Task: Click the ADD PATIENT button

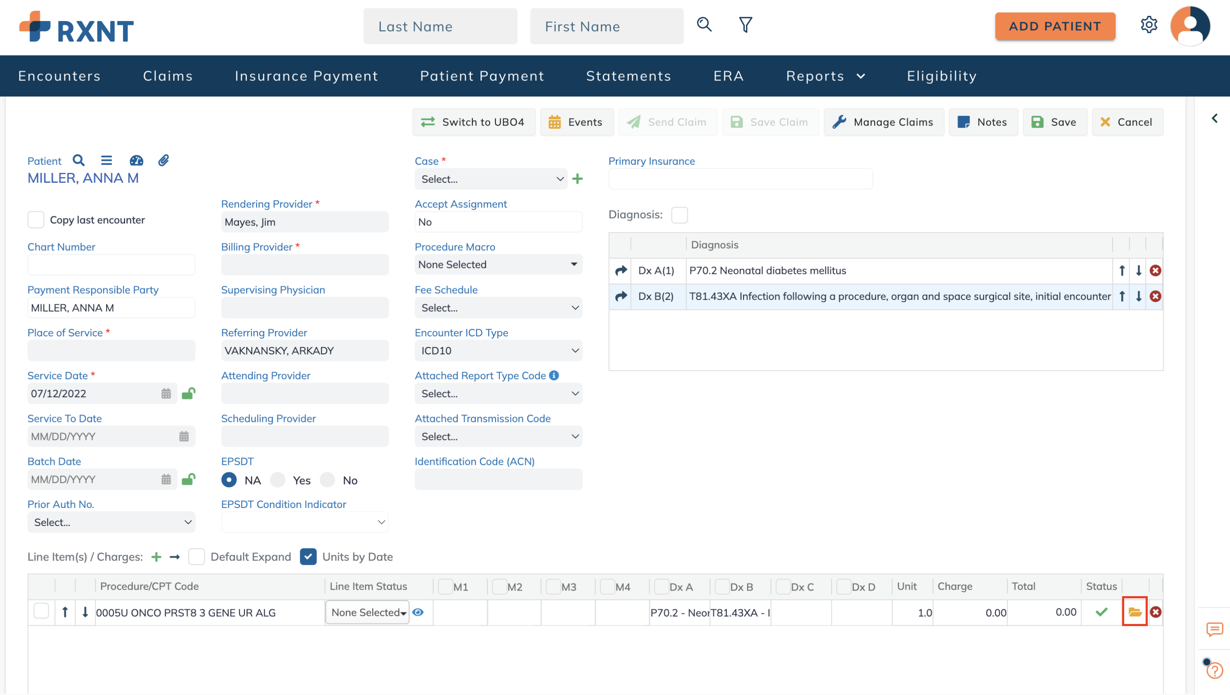Action: point(1055,26)
